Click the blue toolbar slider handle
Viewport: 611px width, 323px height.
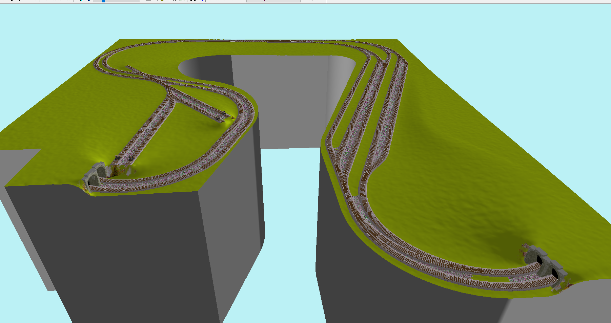[x=103, y=1]
